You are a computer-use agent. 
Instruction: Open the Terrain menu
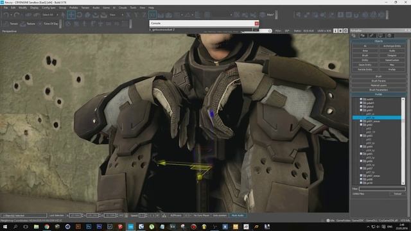click(x=85, y=8)
